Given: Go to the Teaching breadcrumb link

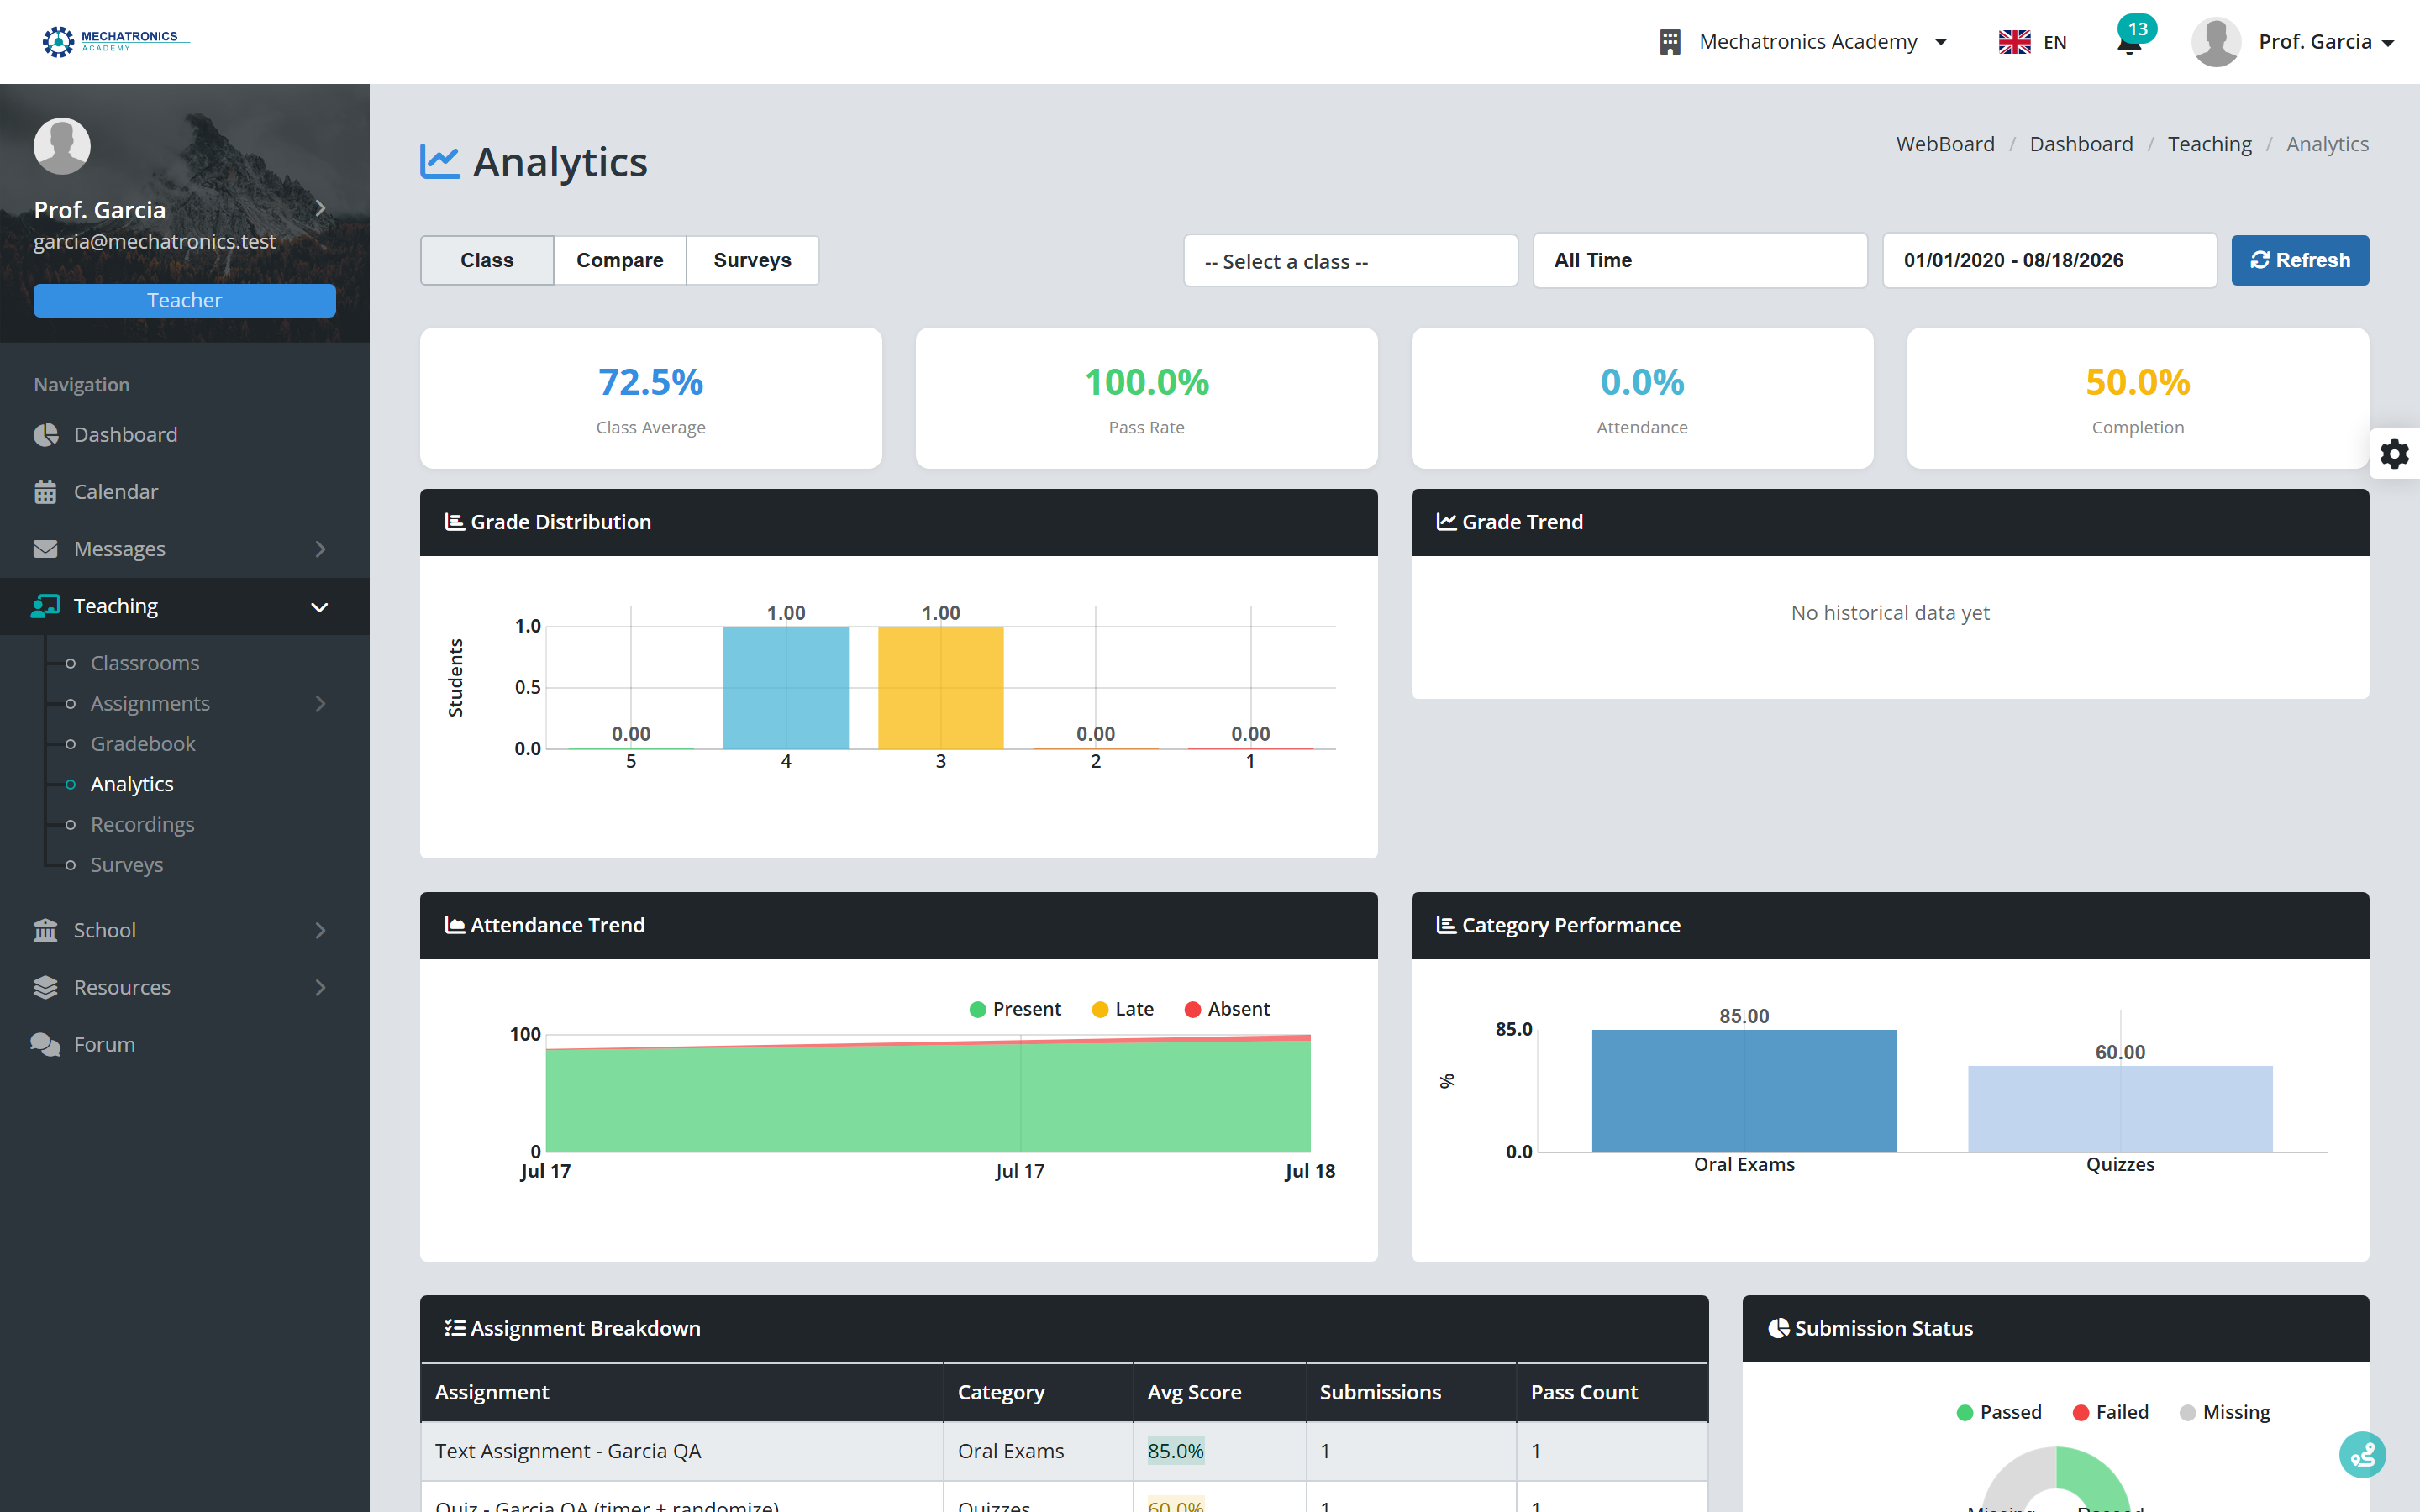Looking at the screenshot, I should click(2209, 144).
